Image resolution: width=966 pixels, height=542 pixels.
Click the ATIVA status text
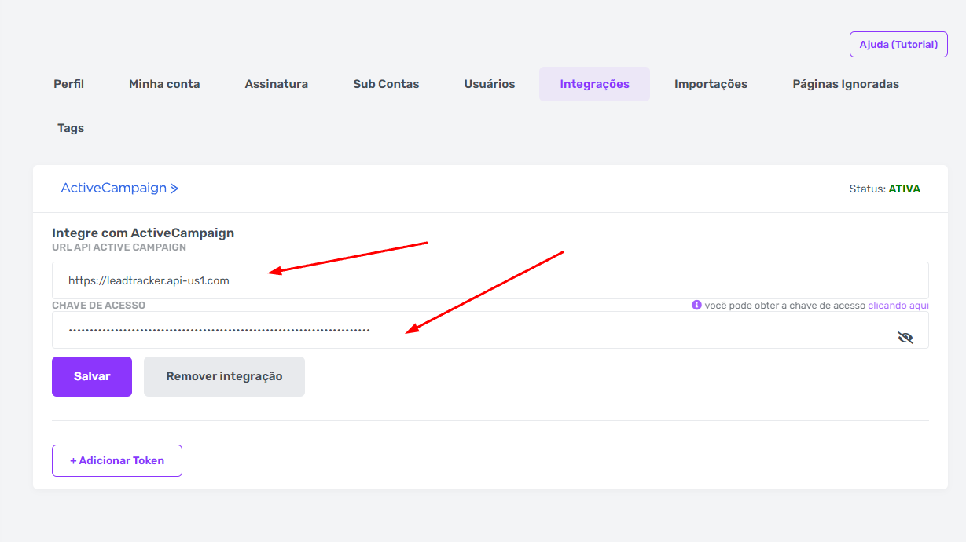905,189
